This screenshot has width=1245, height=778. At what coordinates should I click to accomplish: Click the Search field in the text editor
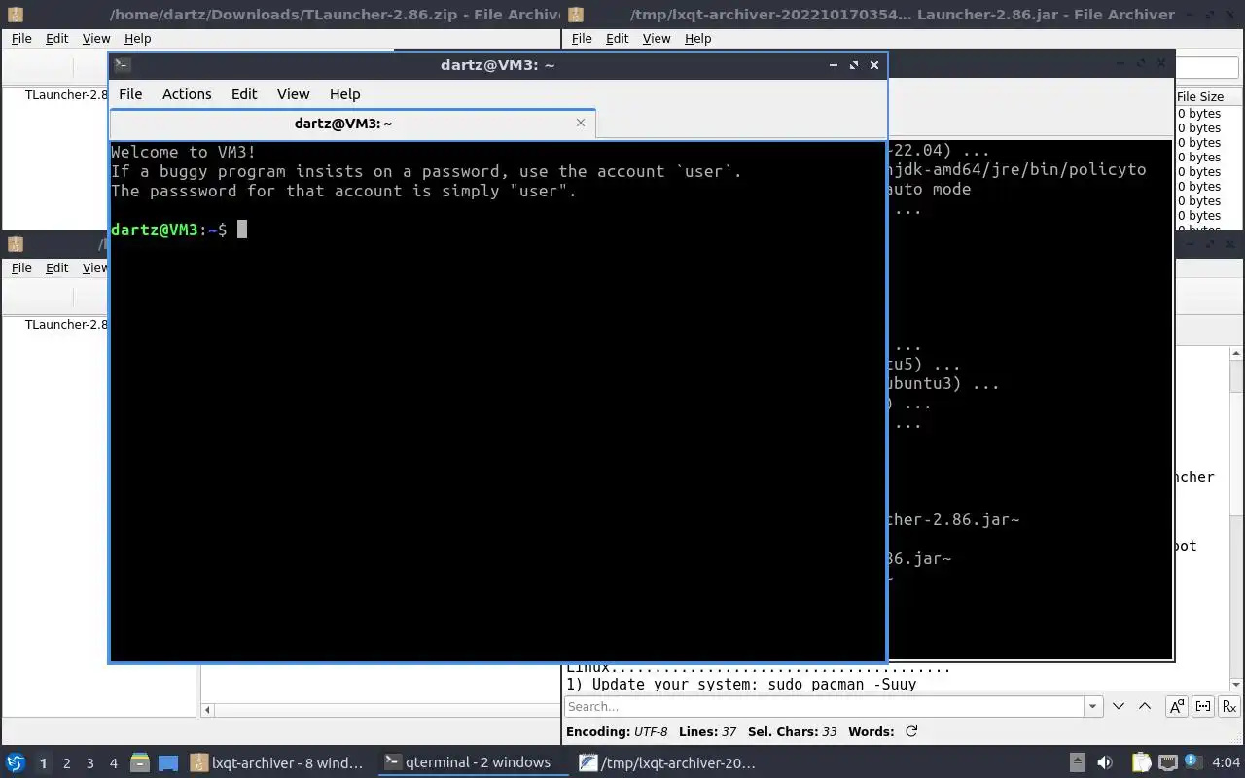click(x=825, y=706)
